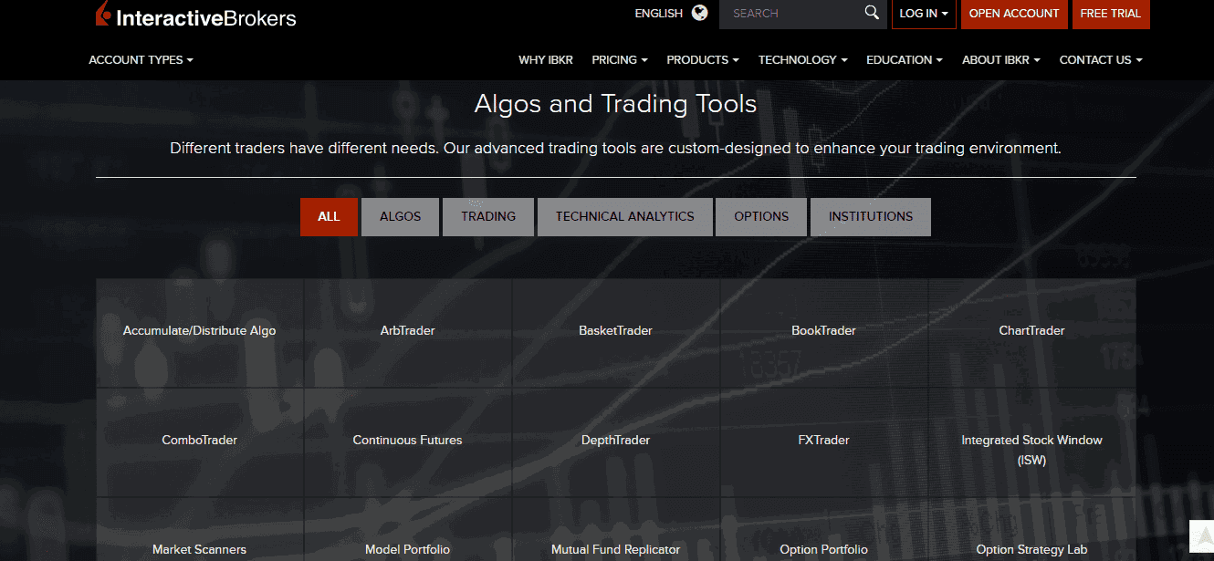The height and width of the screenshot is (561, 1214).
Task: Click the Free Trial button
Action: click(1111, 14)
